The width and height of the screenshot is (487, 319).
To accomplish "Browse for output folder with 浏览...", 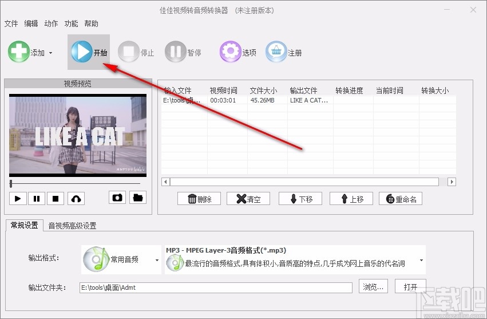I will pos(373,287).
